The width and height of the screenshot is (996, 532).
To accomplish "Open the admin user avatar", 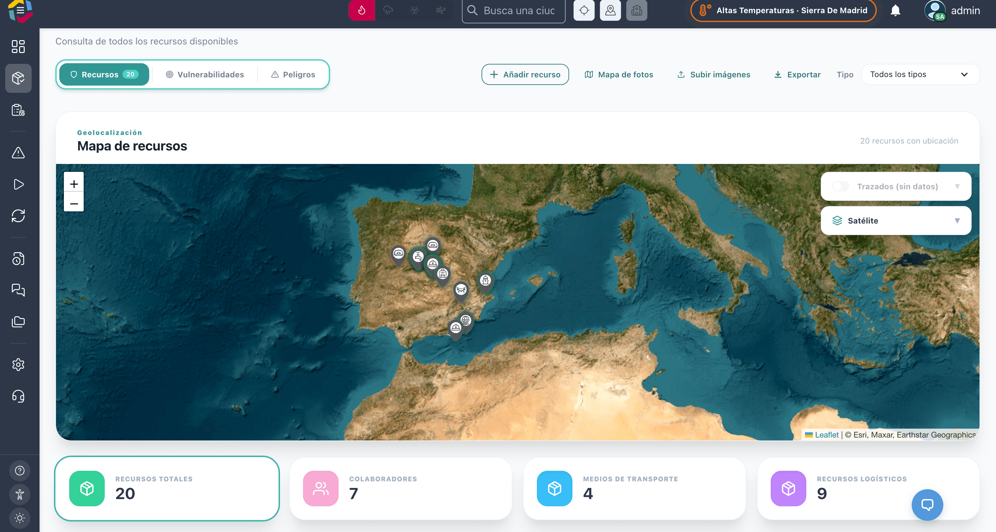I will 935,11.
